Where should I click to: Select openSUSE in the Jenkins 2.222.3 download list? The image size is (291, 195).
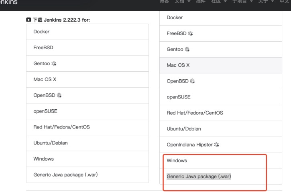88,111
